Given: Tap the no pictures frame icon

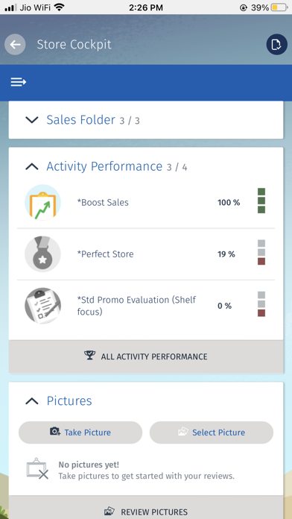Looking at the screenshot, I should [37, 470].
